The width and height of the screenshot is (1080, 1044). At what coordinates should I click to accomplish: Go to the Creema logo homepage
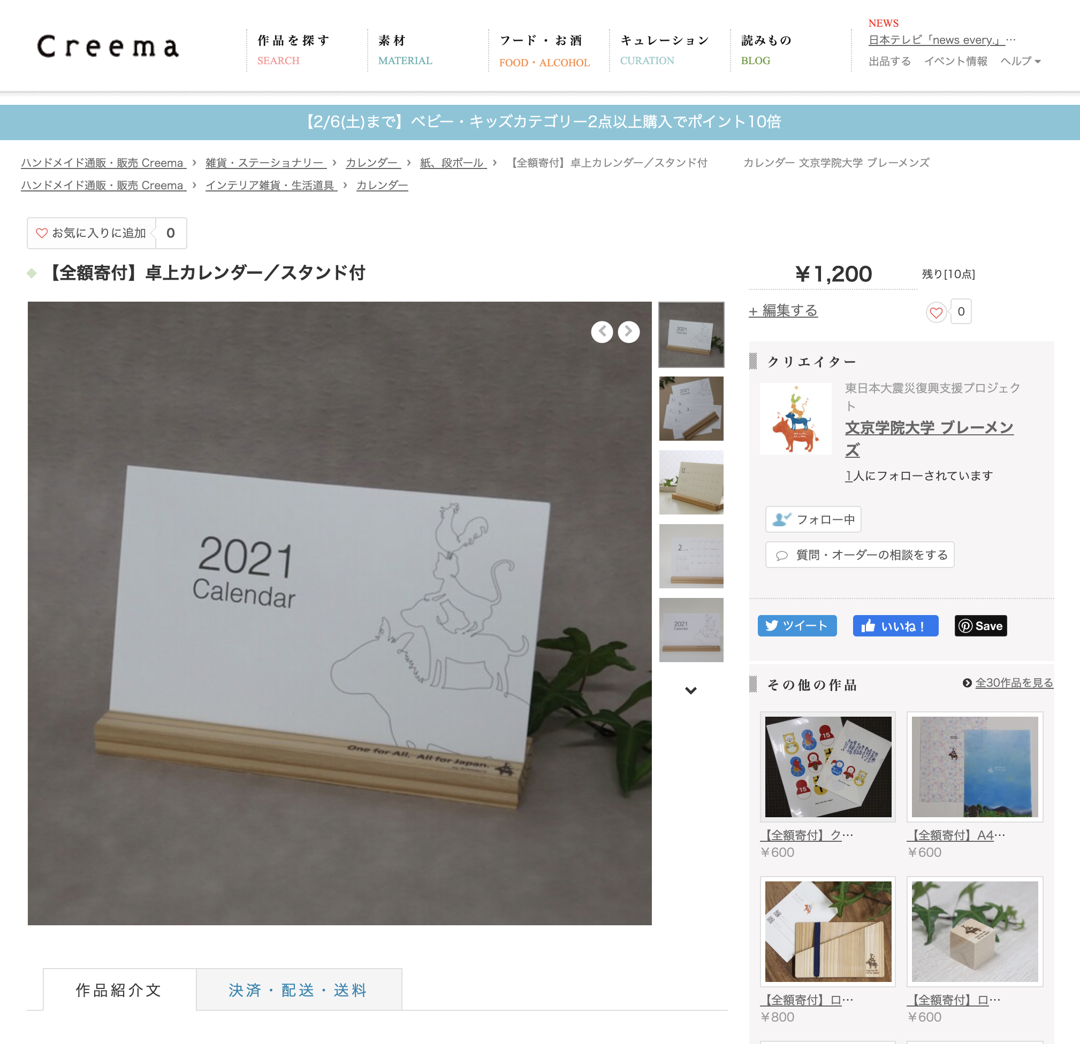click(108, 47)
